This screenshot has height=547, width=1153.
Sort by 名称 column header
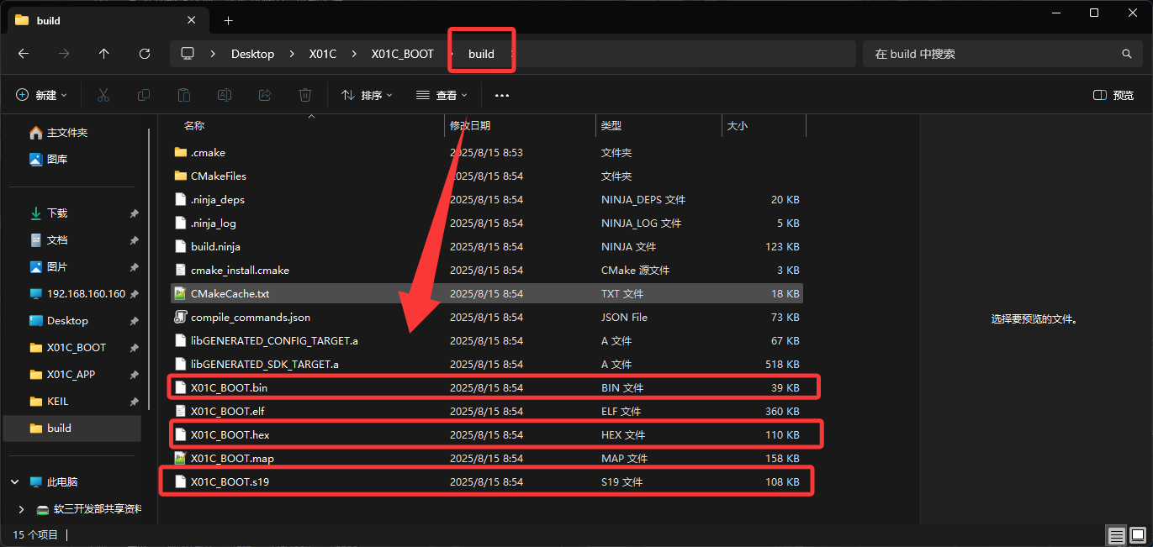tap(194, 126)
